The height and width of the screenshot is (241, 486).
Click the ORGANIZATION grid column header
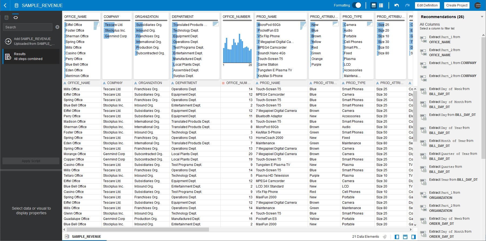(x=151, y=83)
